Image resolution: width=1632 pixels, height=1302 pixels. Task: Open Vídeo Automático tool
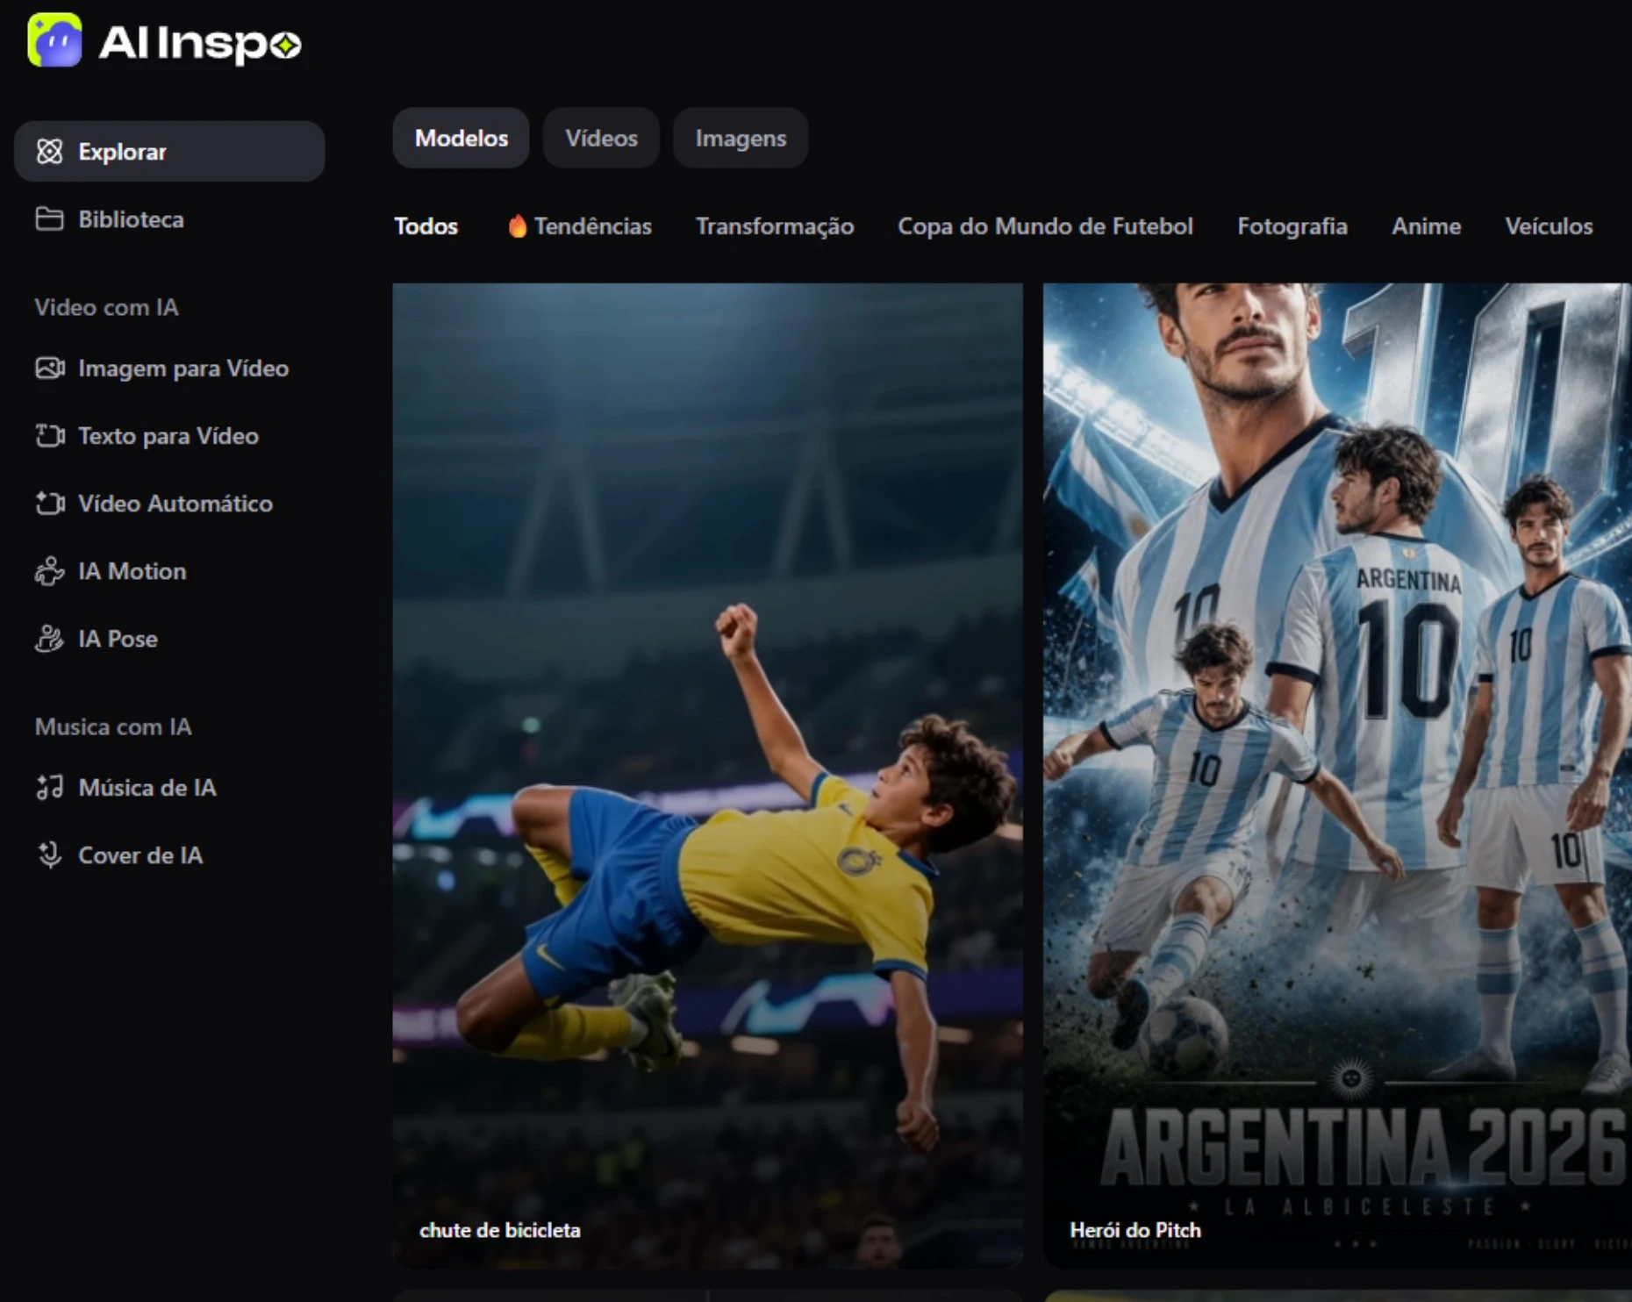pyautogui.click(x=169, y=503)
